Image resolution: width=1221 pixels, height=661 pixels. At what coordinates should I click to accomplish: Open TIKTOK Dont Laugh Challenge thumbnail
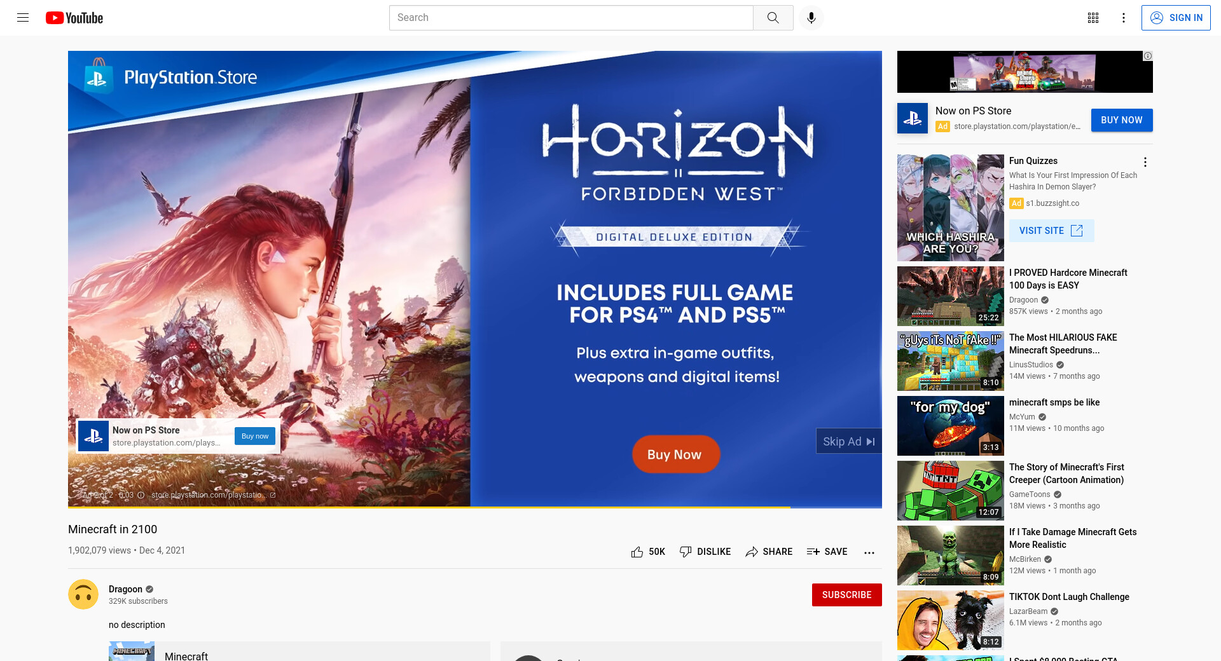tap(951, 620)
